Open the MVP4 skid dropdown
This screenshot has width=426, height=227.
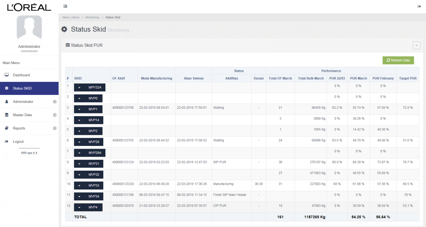point(88,208)
